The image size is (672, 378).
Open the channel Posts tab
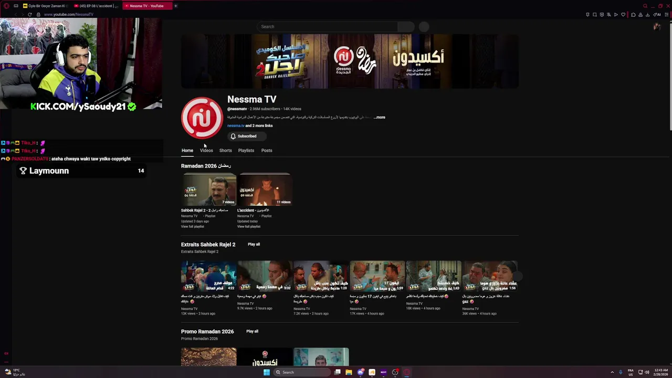click(x=267, y=150)
